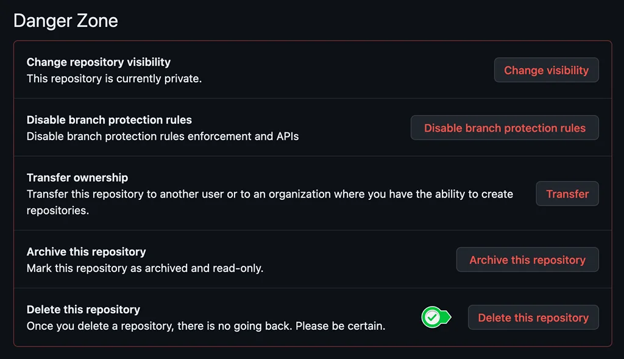Click the red Disable branch protection rules button
Image resolution: width=624 pixels, height=359 pixels.
505,128
